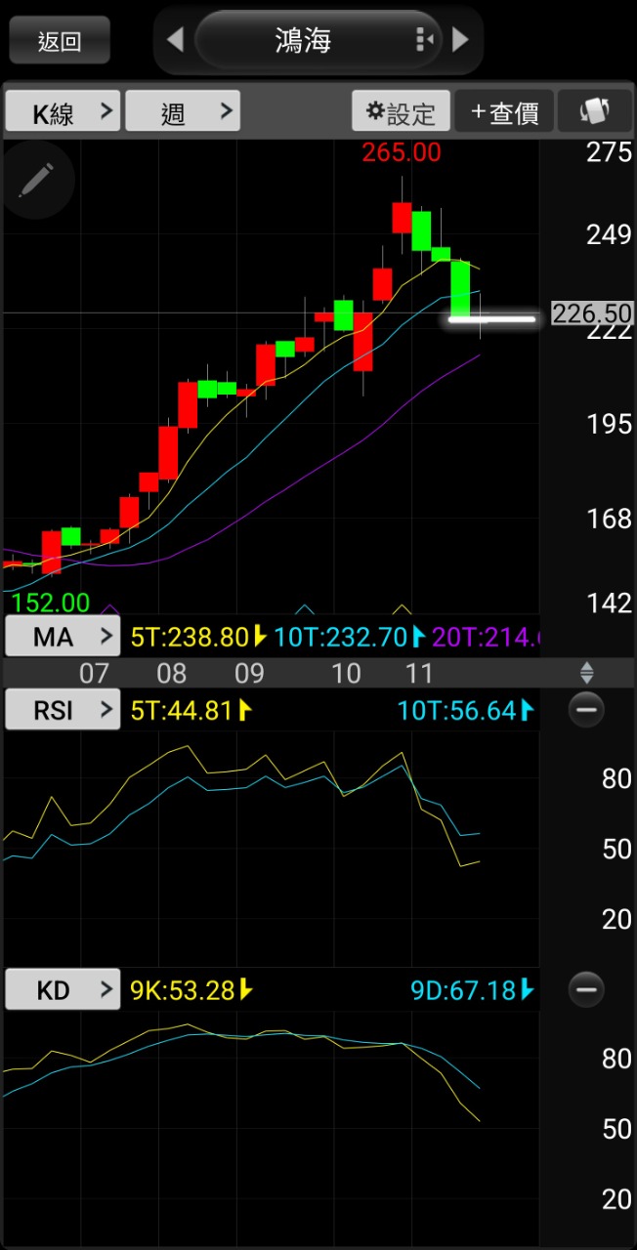Open the KD indicator selector
637x1250 pixels.
click(63, 990)
